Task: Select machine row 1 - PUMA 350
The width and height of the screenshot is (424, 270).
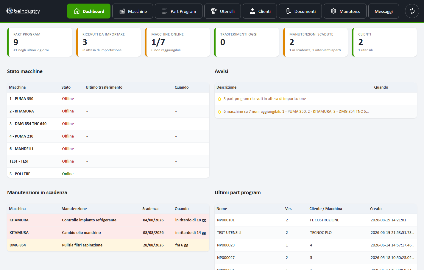Action: (x=108, y=98)
